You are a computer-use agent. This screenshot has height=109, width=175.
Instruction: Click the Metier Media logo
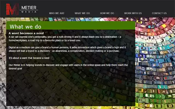pyautogui.click(x=22, y=9)
